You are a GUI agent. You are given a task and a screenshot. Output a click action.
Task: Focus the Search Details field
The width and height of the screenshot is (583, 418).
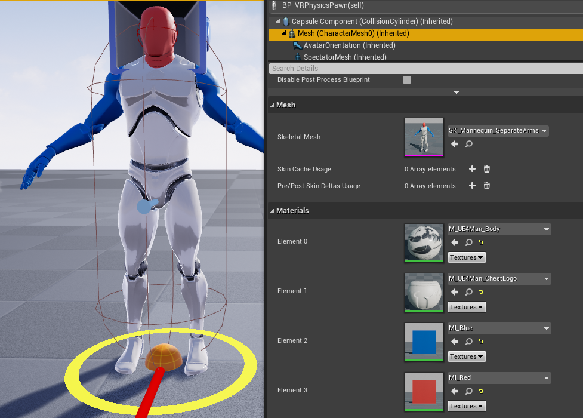(x=425, y=69)
